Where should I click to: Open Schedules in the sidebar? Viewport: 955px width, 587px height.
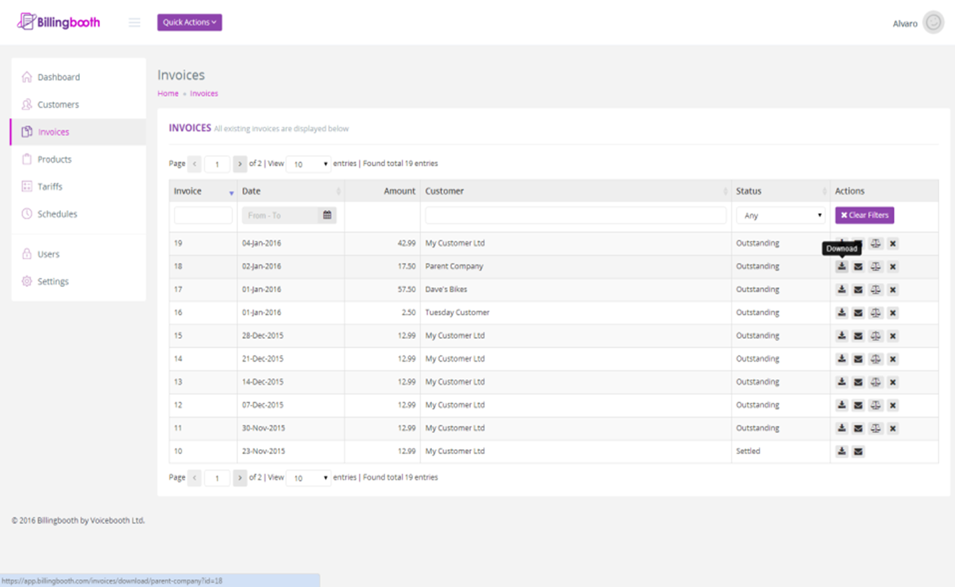[57, 214]
